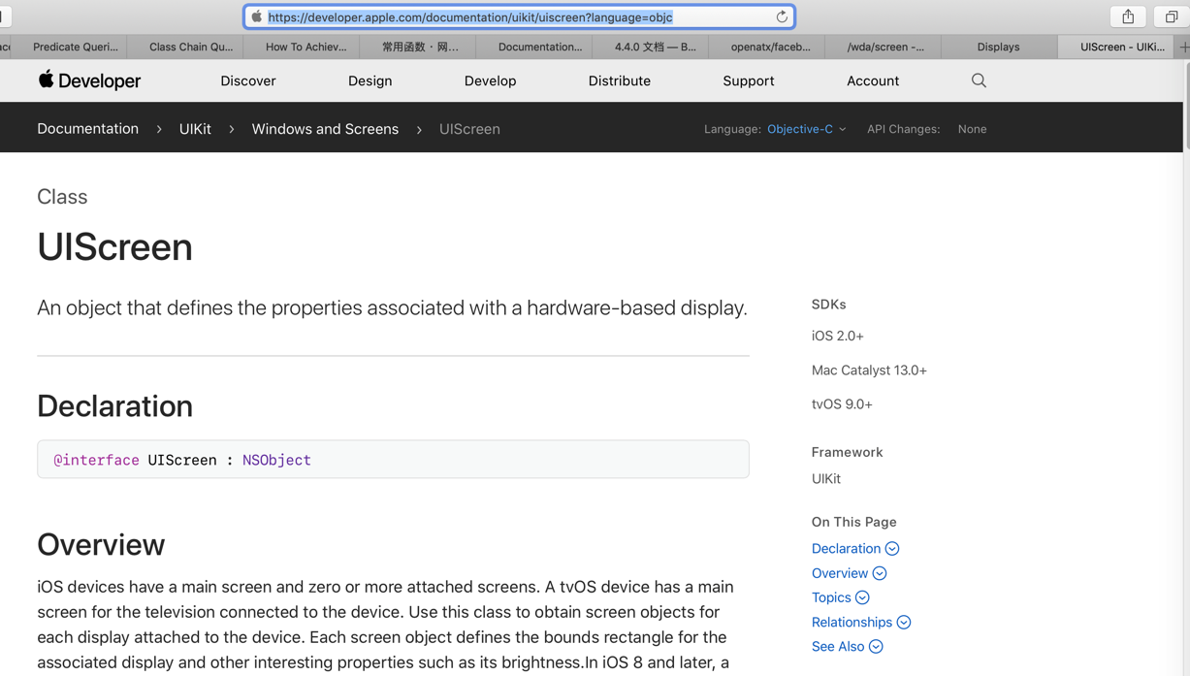Open the Share menu icon in Safari toolbar
The height and width of the screenshot is (676, 1190).
[1128, 16]
